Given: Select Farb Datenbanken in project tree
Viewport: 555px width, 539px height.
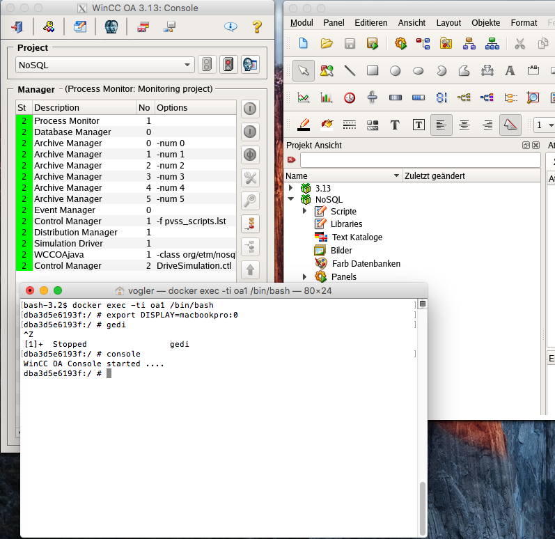Looking at the screenshot, I should pyautogui.click(x=366, y=263).
